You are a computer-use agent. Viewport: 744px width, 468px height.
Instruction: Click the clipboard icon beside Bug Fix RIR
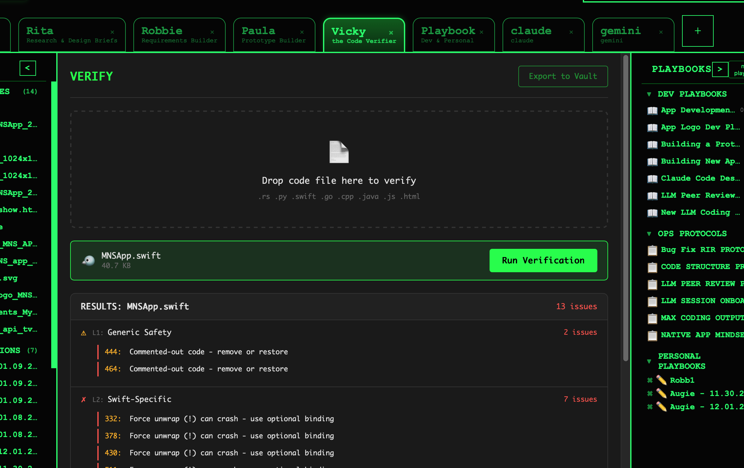[652, 250]
